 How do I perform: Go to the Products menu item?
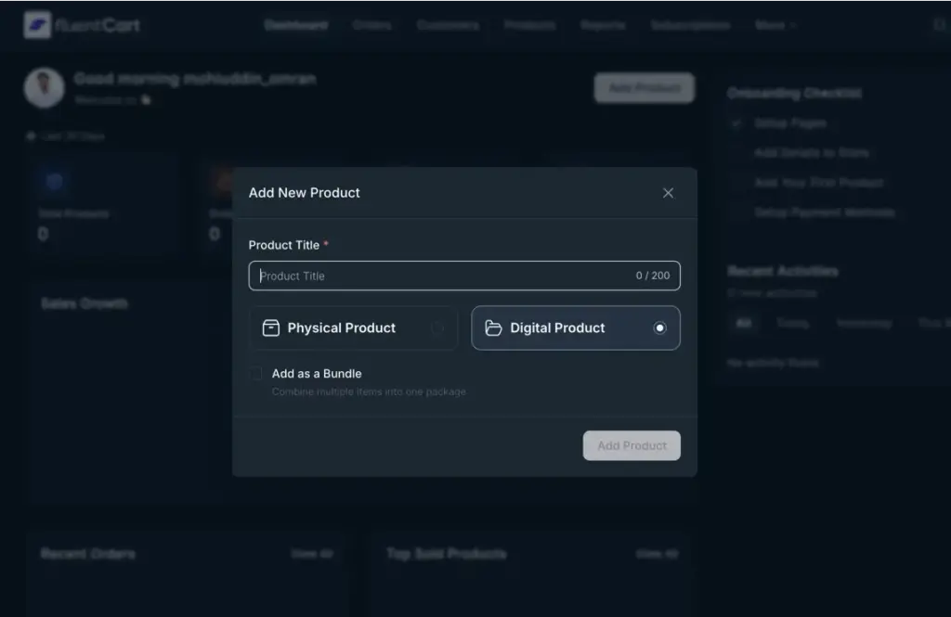coord(529,25)
